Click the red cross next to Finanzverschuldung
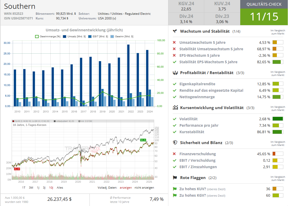Screen dimensions: 288x206 coord(174,154)
